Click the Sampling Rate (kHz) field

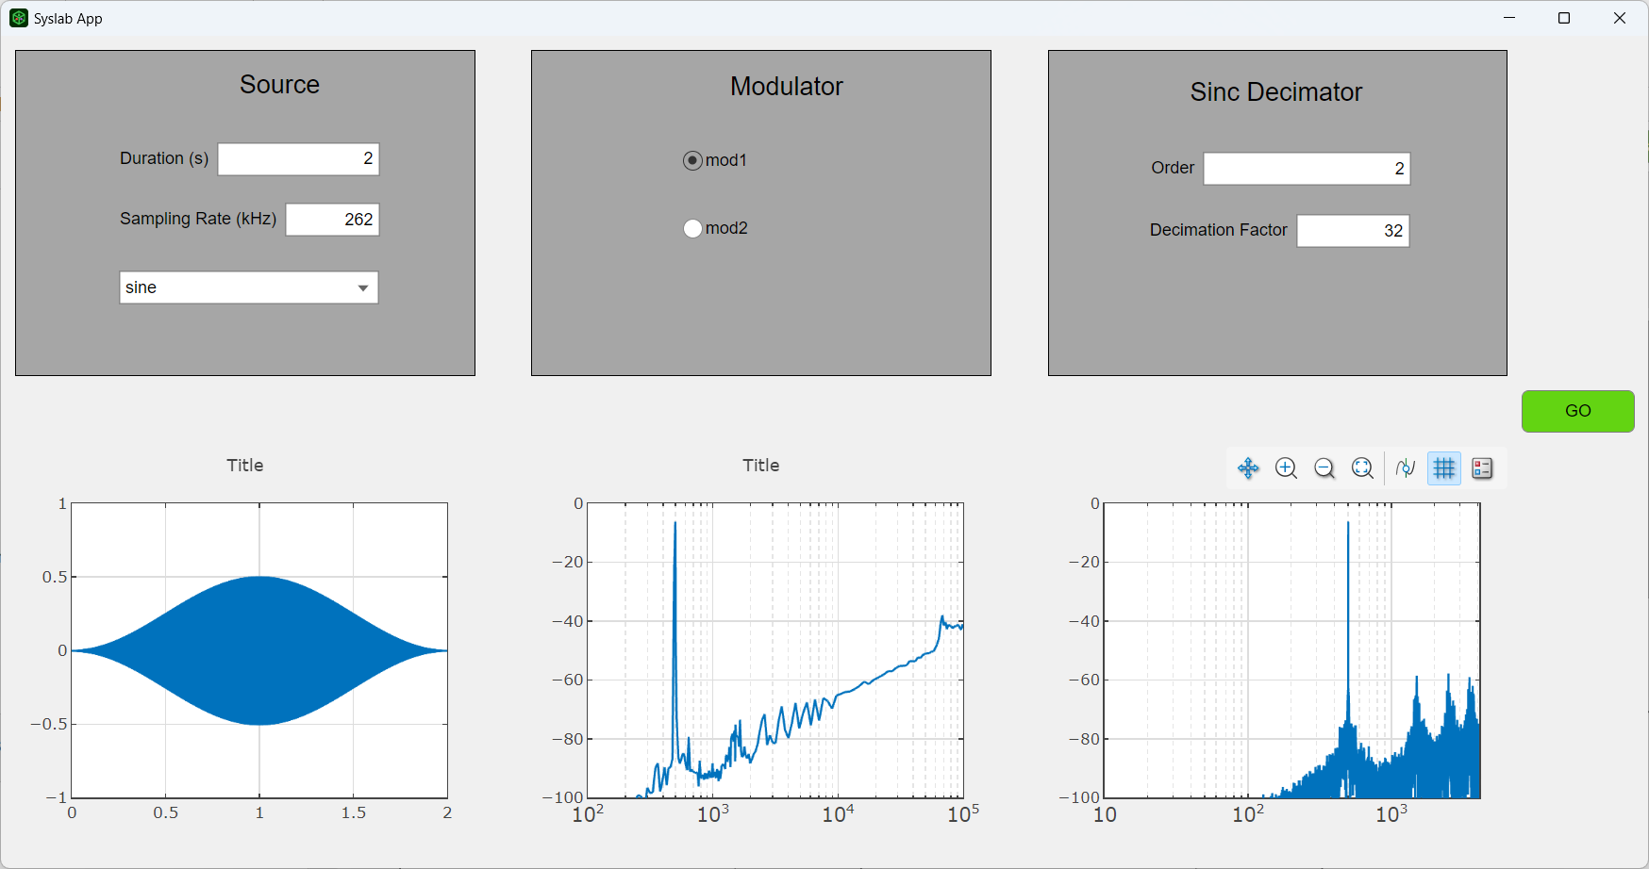tap(332, 220)
